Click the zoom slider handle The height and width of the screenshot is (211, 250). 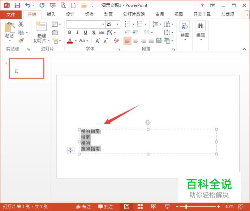(186, 207)
